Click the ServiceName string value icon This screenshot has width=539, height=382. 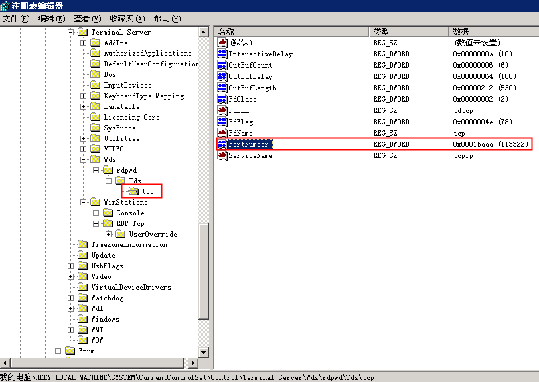223,155
